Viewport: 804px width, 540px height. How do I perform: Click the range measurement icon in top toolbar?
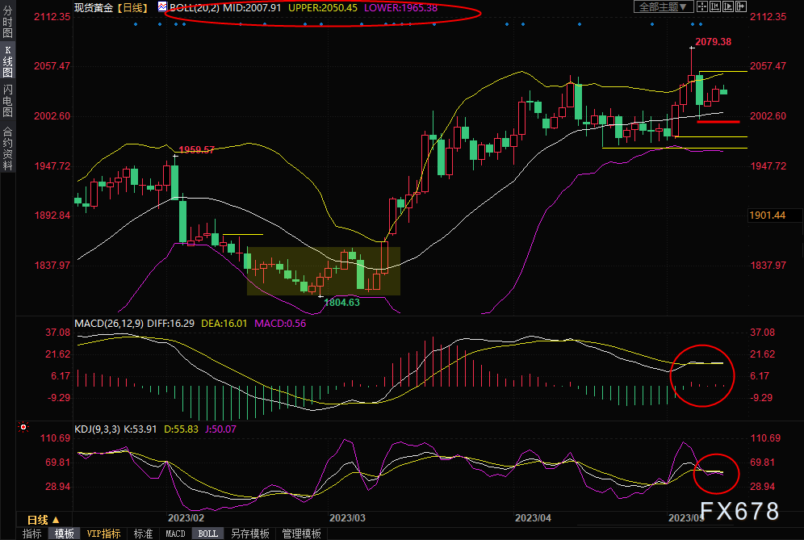point(717,6)
